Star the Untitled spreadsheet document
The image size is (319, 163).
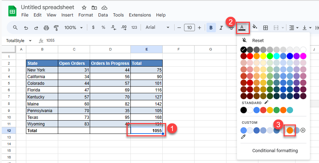click(x=84, y=7)
